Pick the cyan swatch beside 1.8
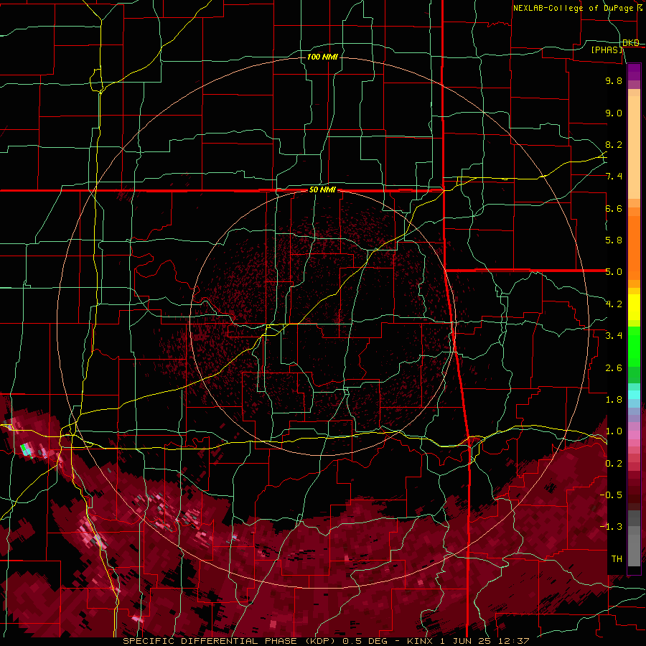 [634, 395]
